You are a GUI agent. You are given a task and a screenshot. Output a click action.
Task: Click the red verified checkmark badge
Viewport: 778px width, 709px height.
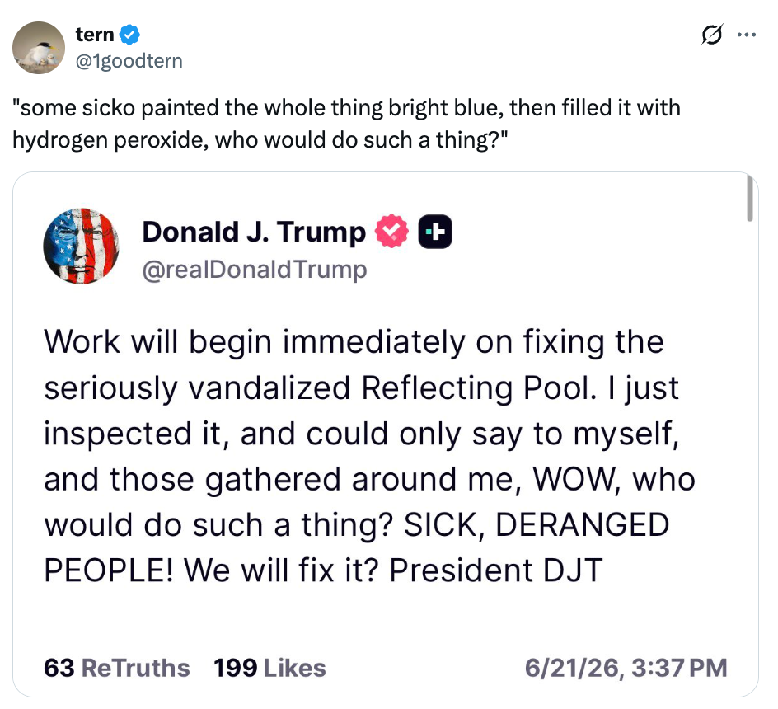(391, 232)
